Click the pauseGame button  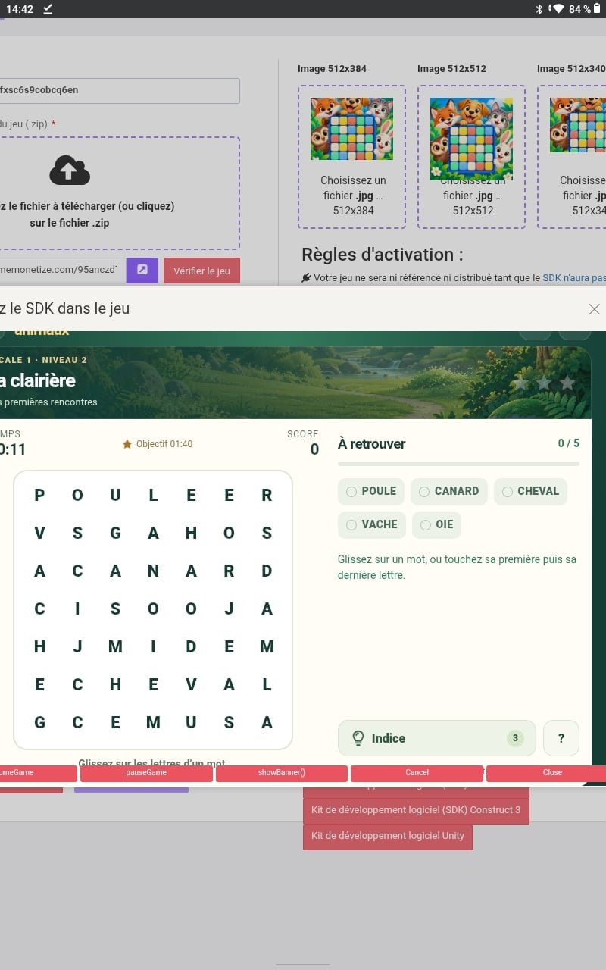pyautogui.click(x=146, y=773)
